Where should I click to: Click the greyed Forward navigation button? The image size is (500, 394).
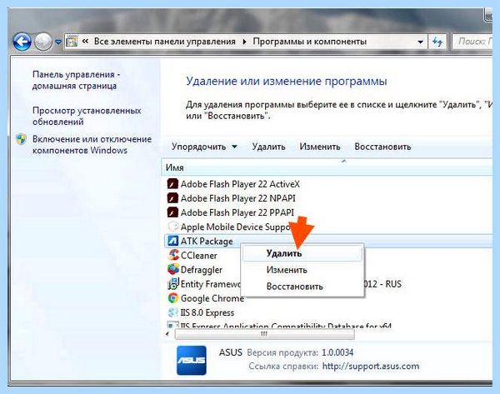tap(43, 42)
